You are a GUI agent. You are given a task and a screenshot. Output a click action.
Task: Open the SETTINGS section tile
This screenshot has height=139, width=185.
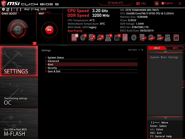pyautogui.click(x=19, y=61)
